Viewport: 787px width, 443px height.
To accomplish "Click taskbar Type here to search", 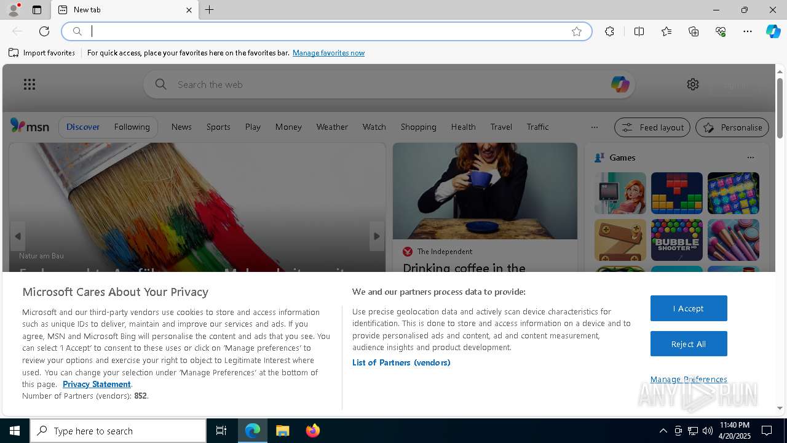I will click(x=118, y=431).
